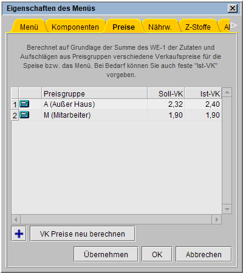Click the vertical scrollbar down arrow
The height and width of the screenshot is (273, 243).
pos(227,209)
